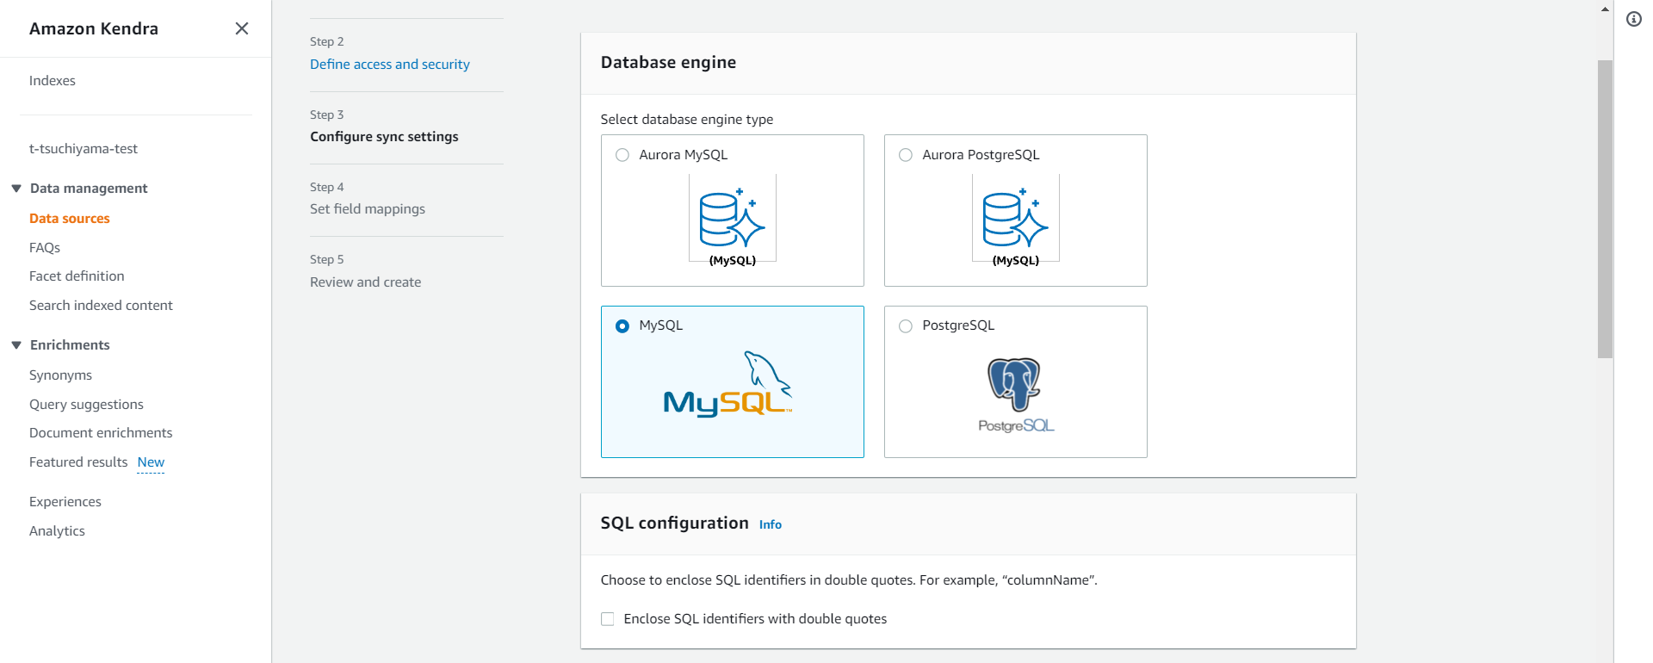Click the PostgreSQL elephant logo
Image resolution: width=1653 pixels, height=663 pixels.
point(1016,395)
